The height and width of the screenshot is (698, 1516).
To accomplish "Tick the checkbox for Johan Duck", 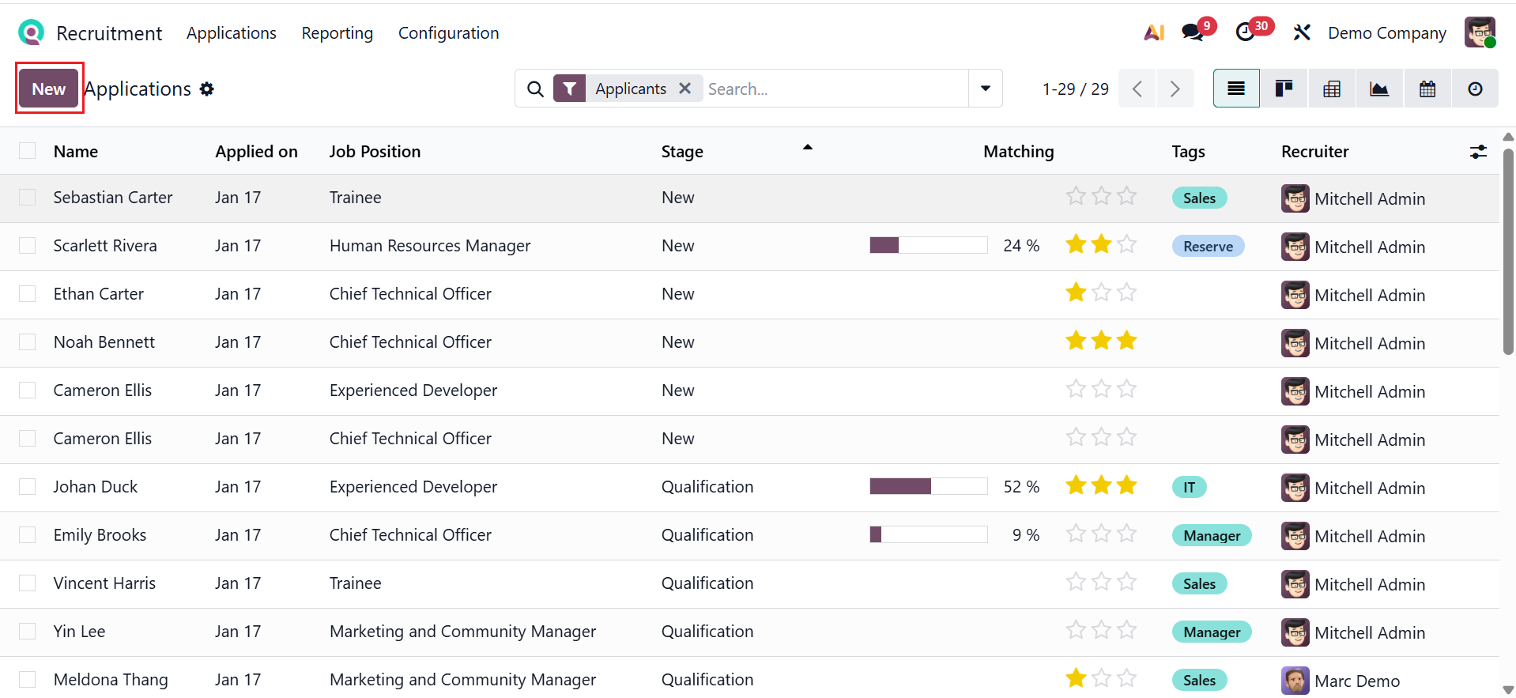I will tap(28, 487).
